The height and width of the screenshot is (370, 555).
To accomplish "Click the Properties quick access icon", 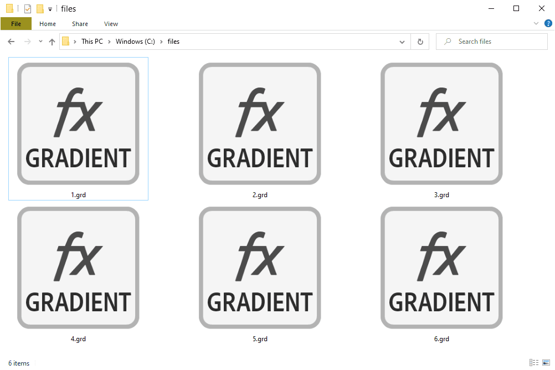I will click(28, 8).
